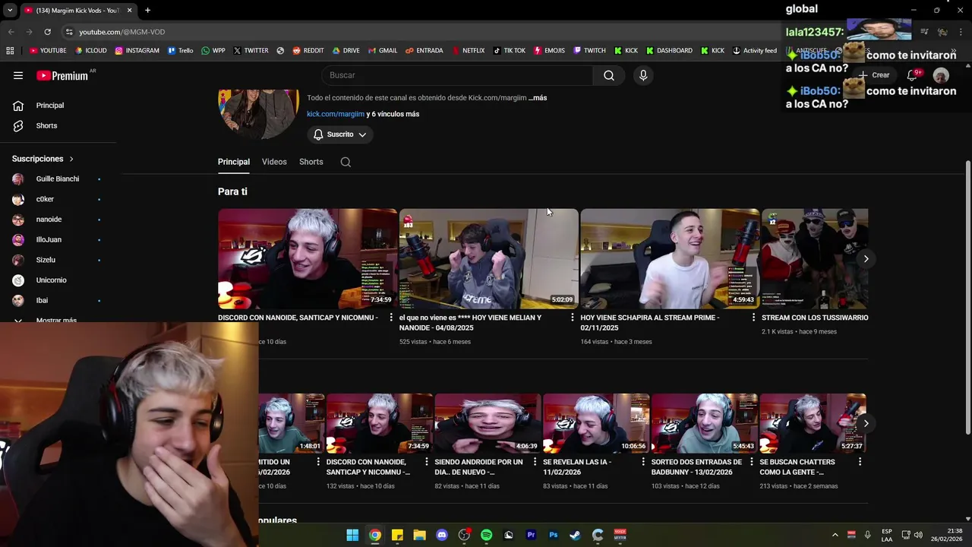The image size is (972, 547).
Task: Open the TWITCH bookmark
Action: pyautogui.click(x=589, y=51)
